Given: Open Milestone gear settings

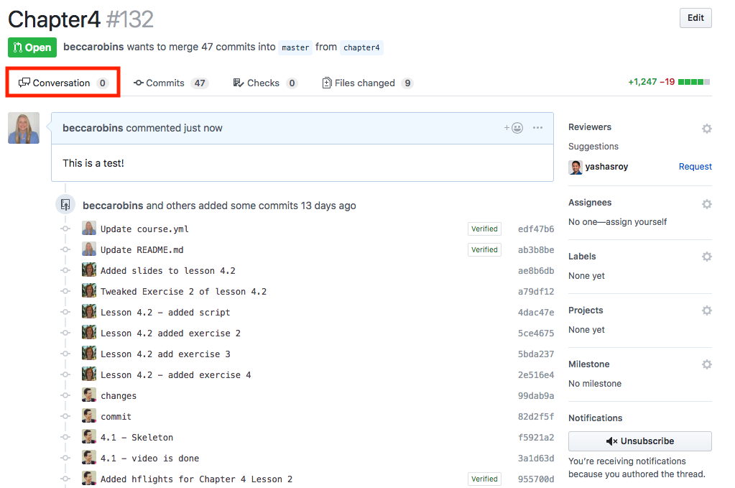Looking at the screenshot, I should (707, 364).
